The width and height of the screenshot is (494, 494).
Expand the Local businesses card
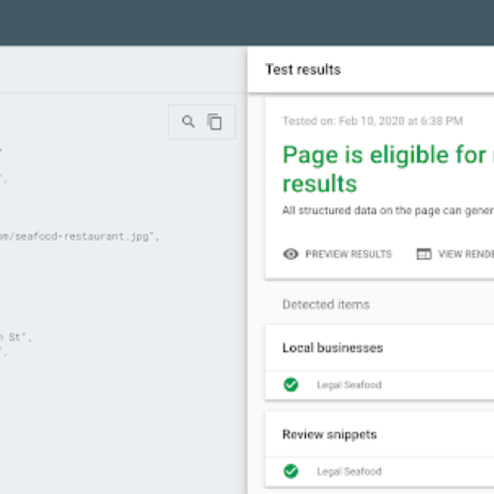333,348
